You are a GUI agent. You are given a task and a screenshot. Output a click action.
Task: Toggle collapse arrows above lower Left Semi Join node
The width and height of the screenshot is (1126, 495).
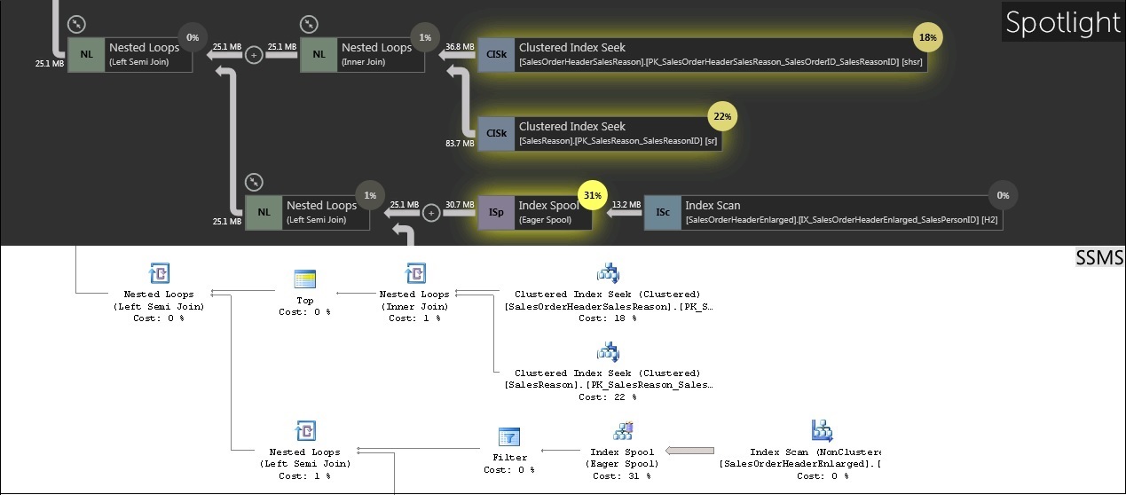pos(254,182)
